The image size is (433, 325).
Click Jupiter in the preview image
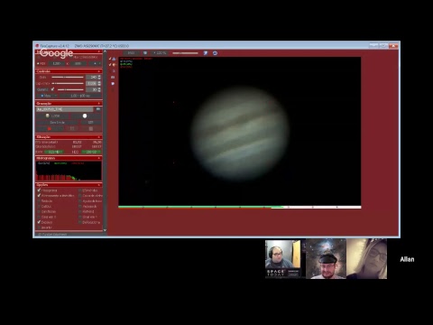[x=241, y=135]
